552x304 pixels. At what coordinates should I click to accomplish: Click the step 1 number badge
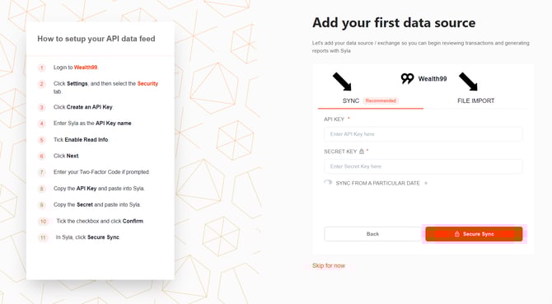tap(41, 68)
